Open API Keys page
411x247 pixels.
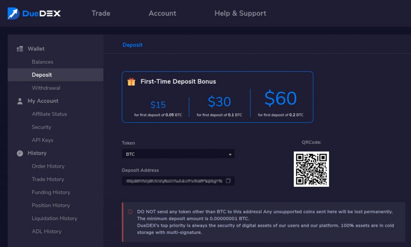click(x=43, y=140)
